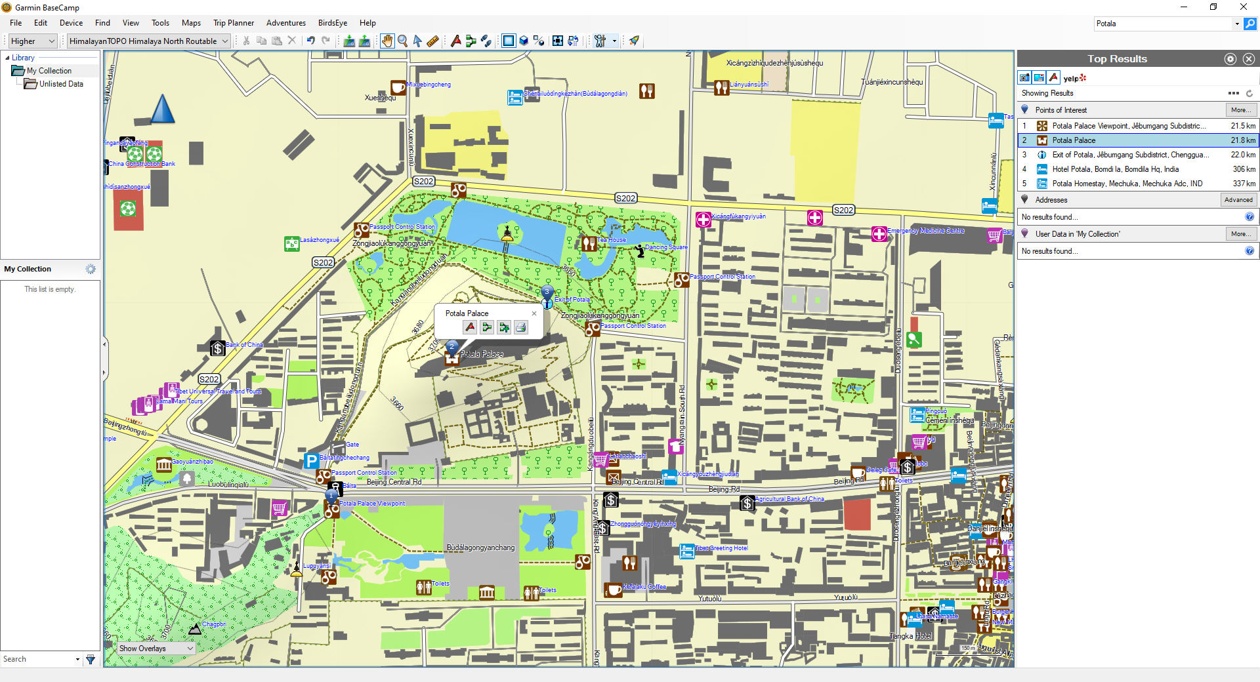
Task: Select Hotel Potala, Bomdi la result
Action: (x=1138, y=169)
